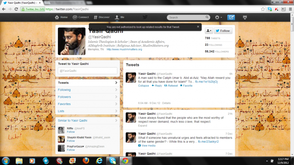Viewport: 294px width, 165px height.
Task: Open Skype from taskbar
Action: point(113,161)
